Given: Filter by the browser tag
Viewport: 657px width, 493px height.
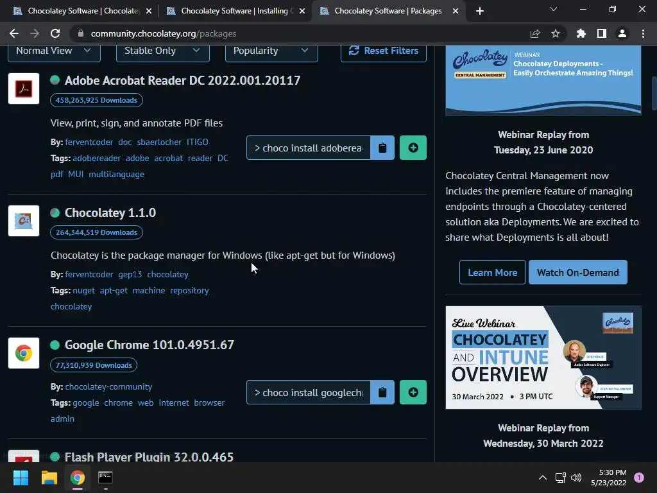Looking at the screenshot, I should click(209, 403).
